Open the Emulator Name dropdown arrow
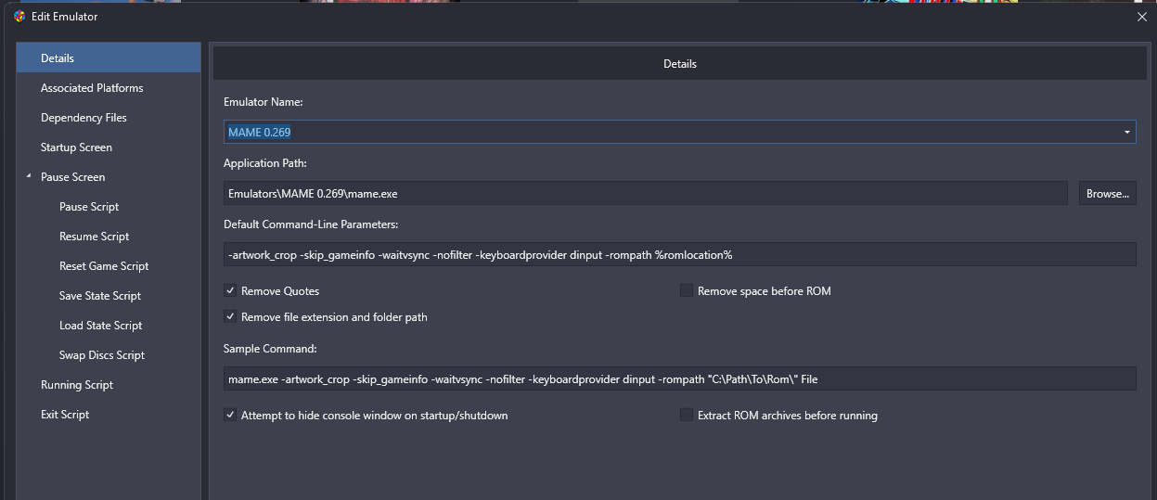1157x500 pixels. click(x=1127, y=132)
